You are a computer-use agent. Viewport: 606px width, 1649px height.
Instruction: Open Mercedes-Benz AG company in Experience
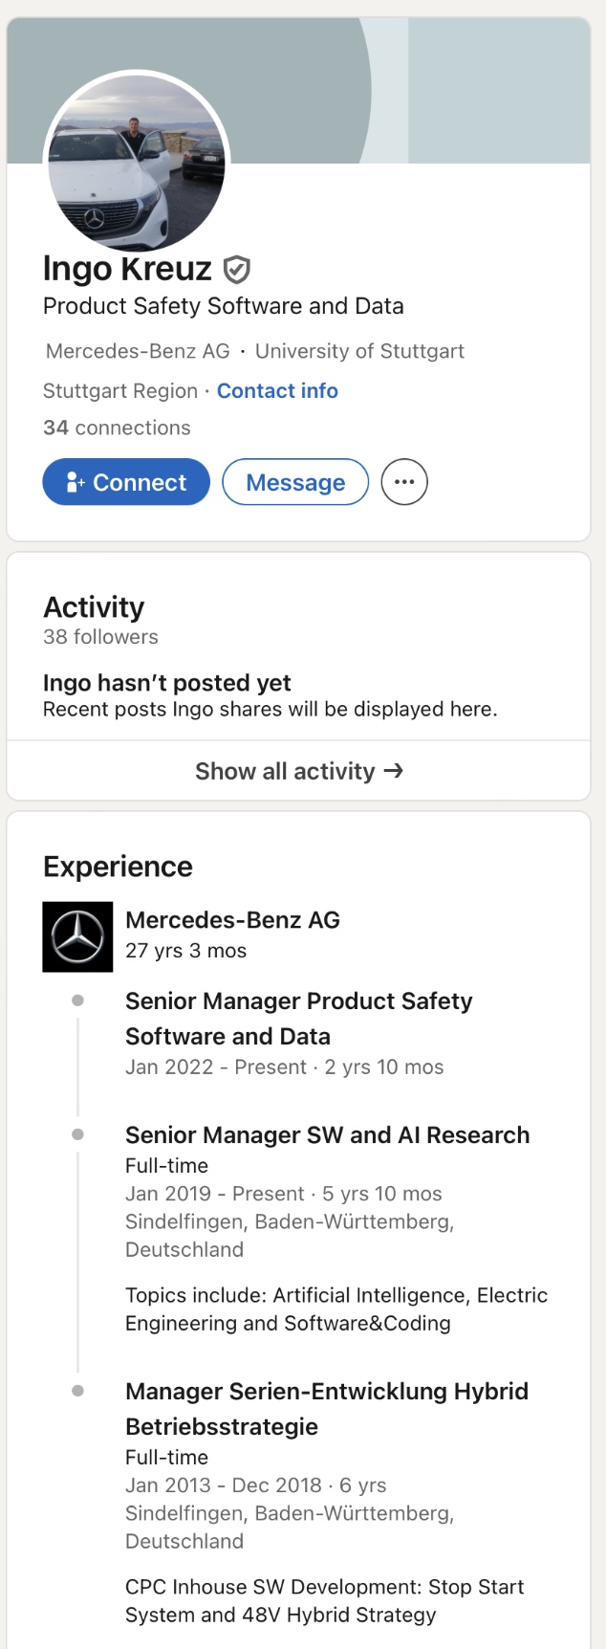[x=232, y=920]
